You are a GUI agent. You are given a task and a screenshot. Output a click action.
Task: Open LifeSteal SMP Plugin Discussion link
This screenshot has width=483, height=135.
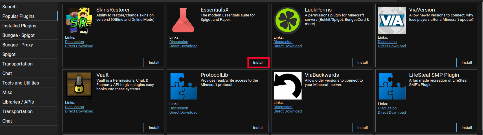(x=387, y=108)
